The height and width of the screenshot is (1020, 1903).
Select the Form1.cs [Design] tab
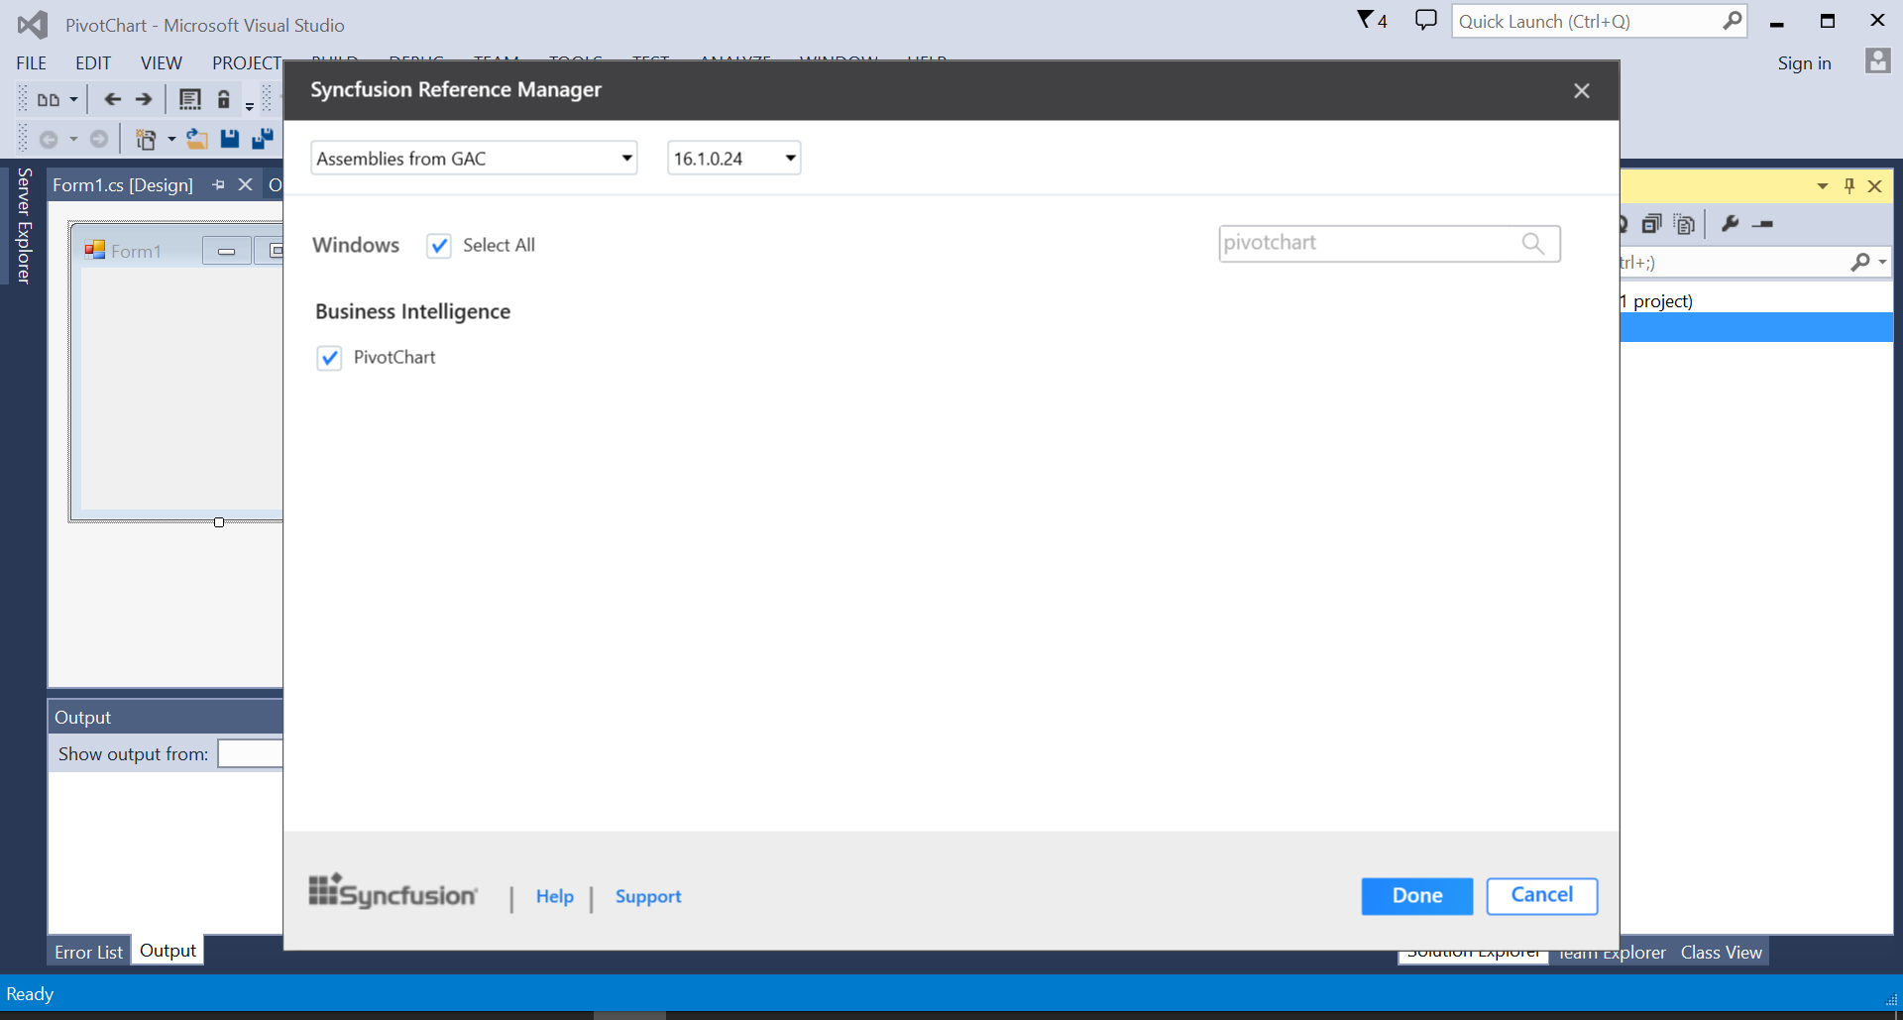pos(123,185)
